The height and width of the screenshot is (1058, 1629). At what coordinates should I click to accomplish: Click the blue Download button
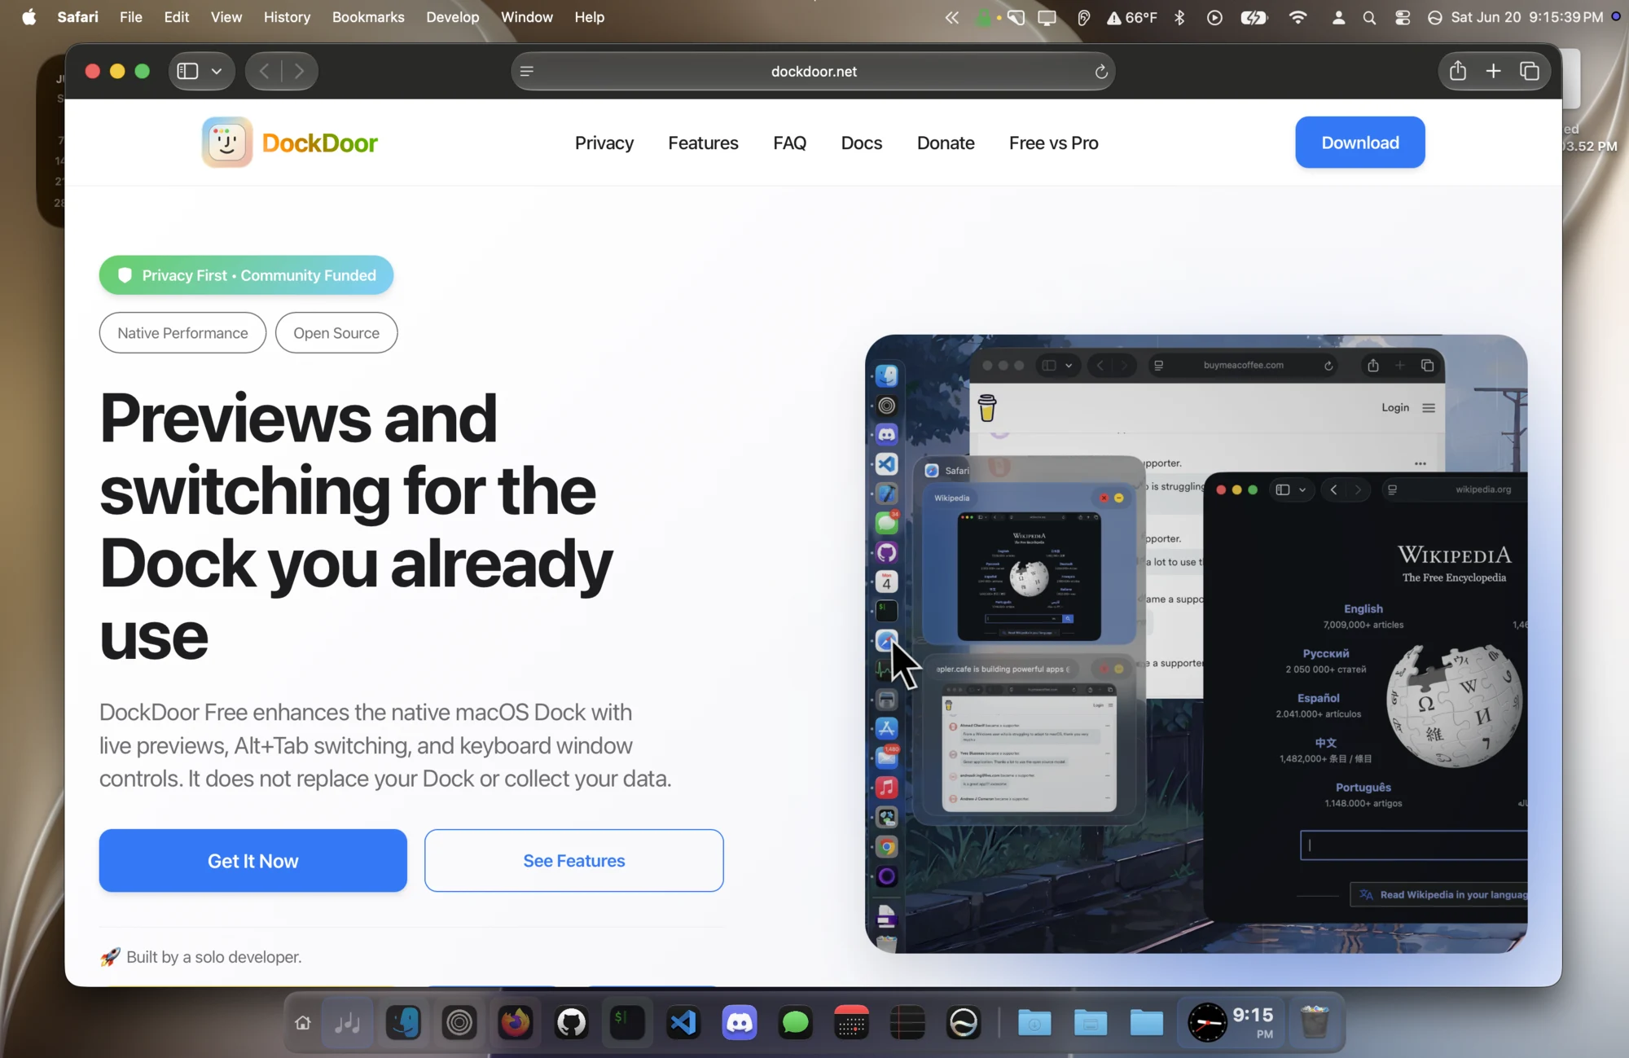pos(1360,143)
